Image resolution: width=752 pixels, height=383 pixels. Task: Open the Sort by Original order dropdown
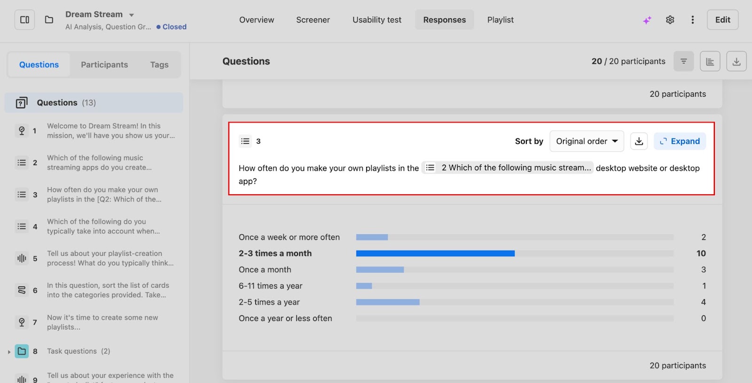[587, 141]
